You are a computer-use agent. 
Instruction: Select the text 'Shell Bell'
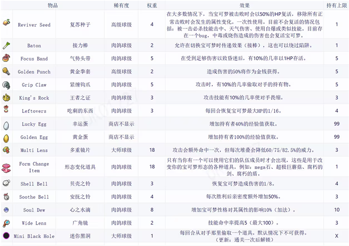tap(34, 184)
